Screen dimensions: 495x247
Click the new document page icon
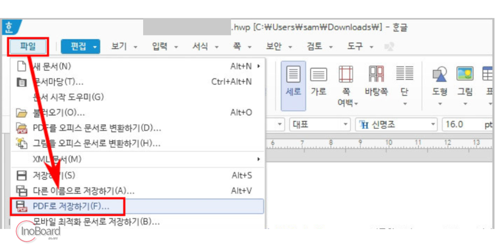[21, 66]
